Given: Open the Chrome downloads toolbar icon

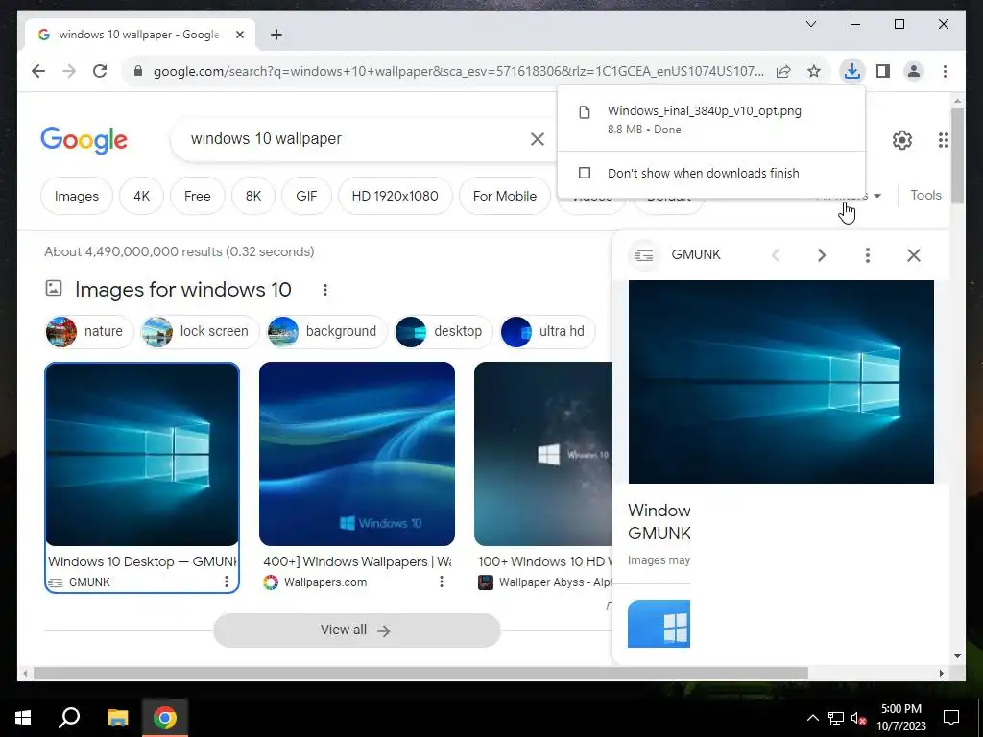Looking at the screenshot, I should [852, 71].
